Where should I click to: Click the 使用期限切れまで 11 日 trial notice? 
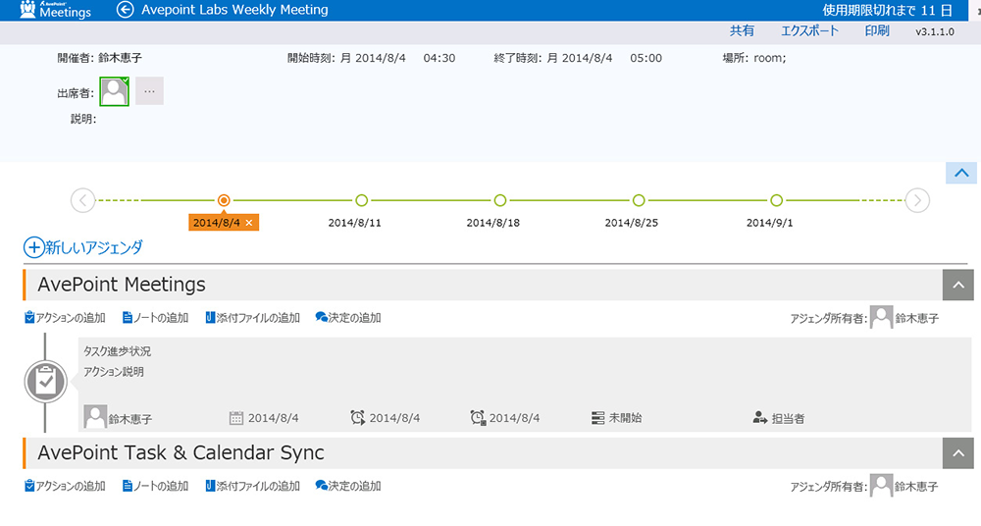tap(887, 10)
